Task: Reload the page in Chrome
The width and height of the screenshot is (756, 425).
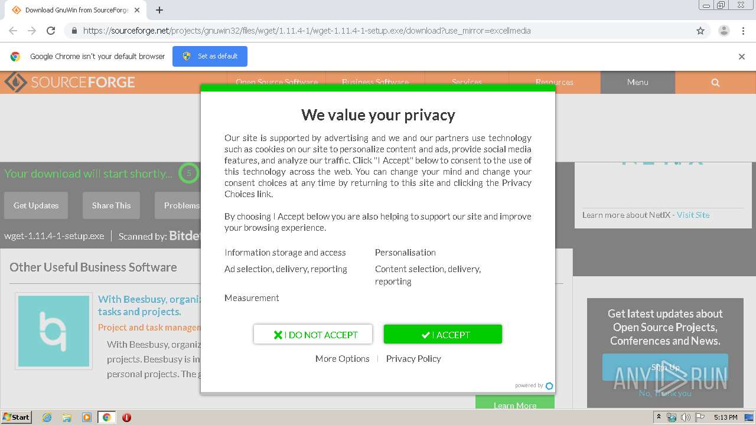Action: coord(51,31)
